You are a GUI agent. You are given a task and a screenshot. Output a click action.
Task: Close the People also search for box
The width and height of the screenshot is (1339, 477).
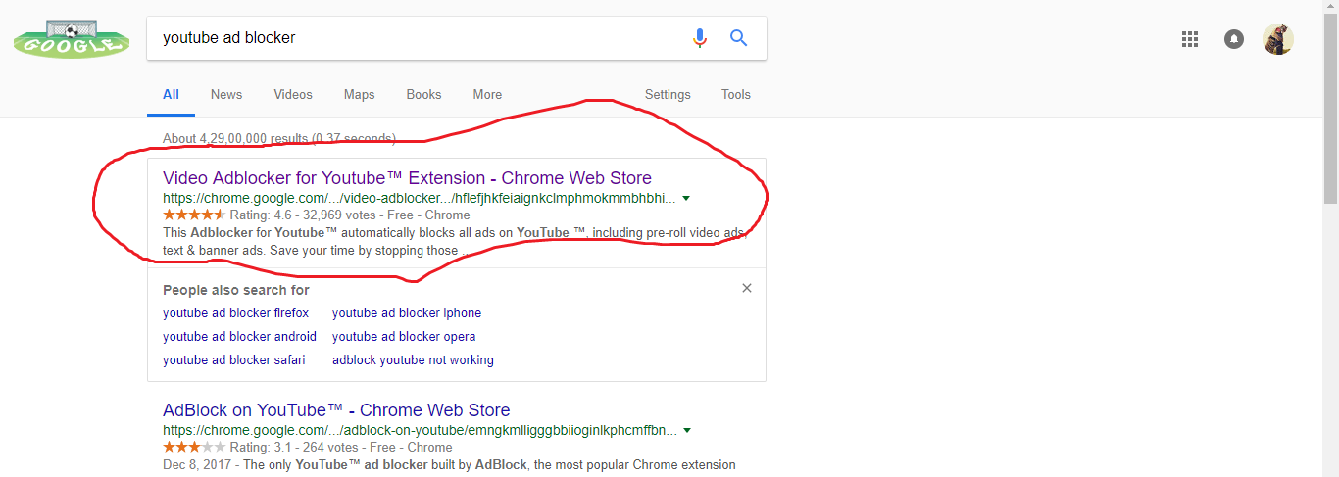tap(747, 288)
